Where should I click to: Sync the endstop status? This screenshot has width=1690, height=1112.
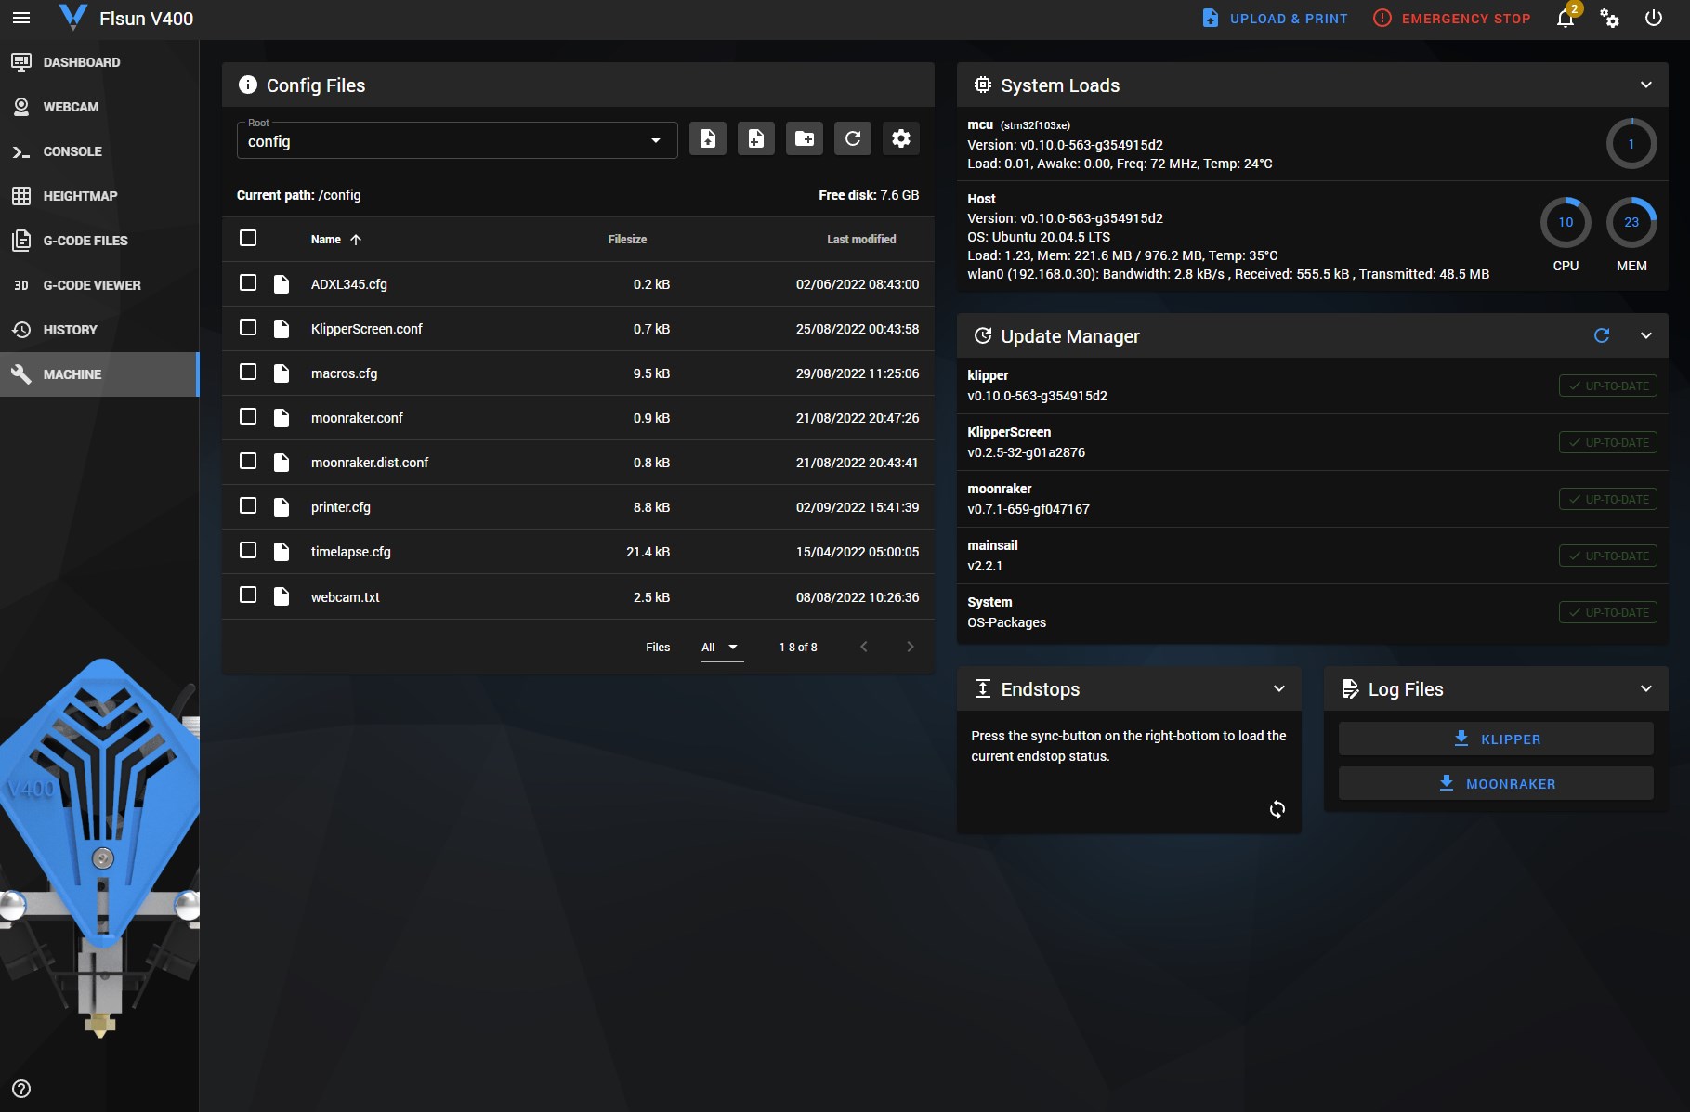1277,809
